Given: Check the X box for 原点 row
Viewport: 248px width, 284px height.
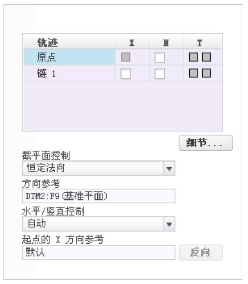Looking at the screenshot, I should pos(126,57).
